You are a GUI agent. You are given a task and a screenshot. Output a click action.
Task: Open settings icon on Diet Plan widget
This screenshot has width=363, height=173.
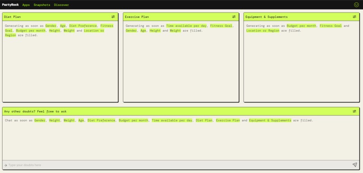point(113,17)
